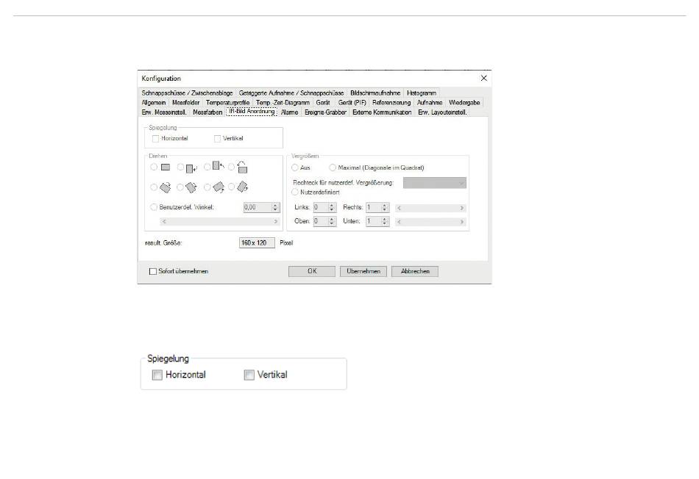Click the Übernehmen button
Viewport: 699px width, 479px height.
(x=363, y=271)
